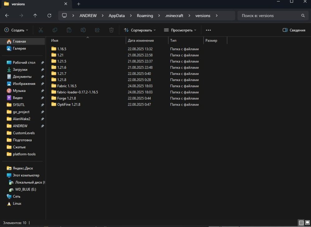Unpin SYSUTL using its pin icon

(x=42, y=105)
